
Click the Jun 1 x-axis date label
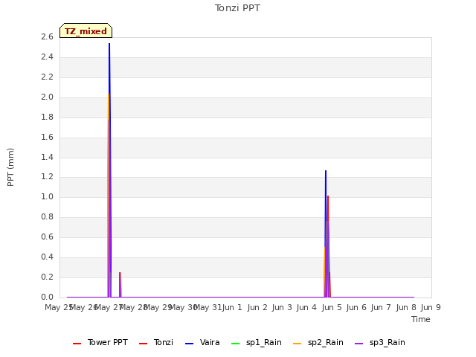[233, 307]
